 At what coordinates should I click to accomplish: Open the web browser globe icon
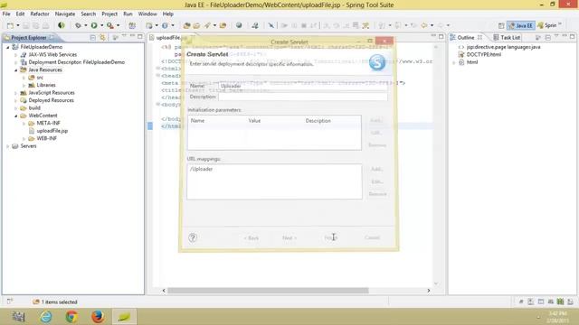[x=239, y=25]
